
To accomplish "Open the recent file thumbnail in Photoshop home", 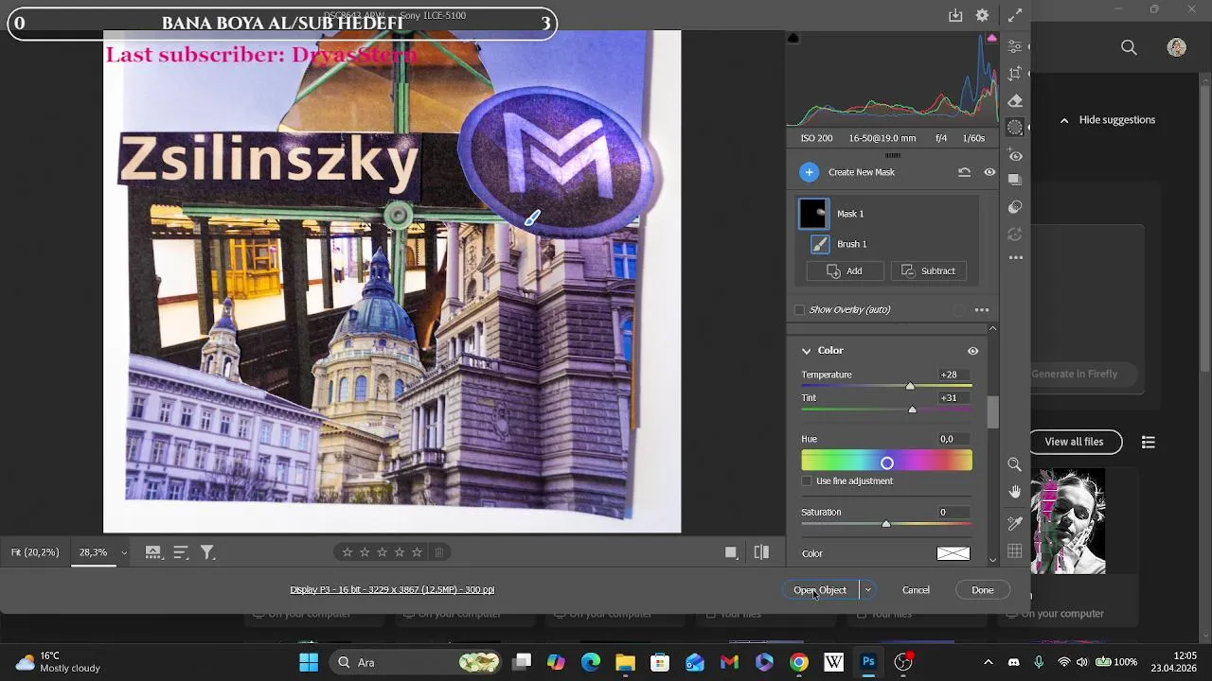I will 1067,521.
